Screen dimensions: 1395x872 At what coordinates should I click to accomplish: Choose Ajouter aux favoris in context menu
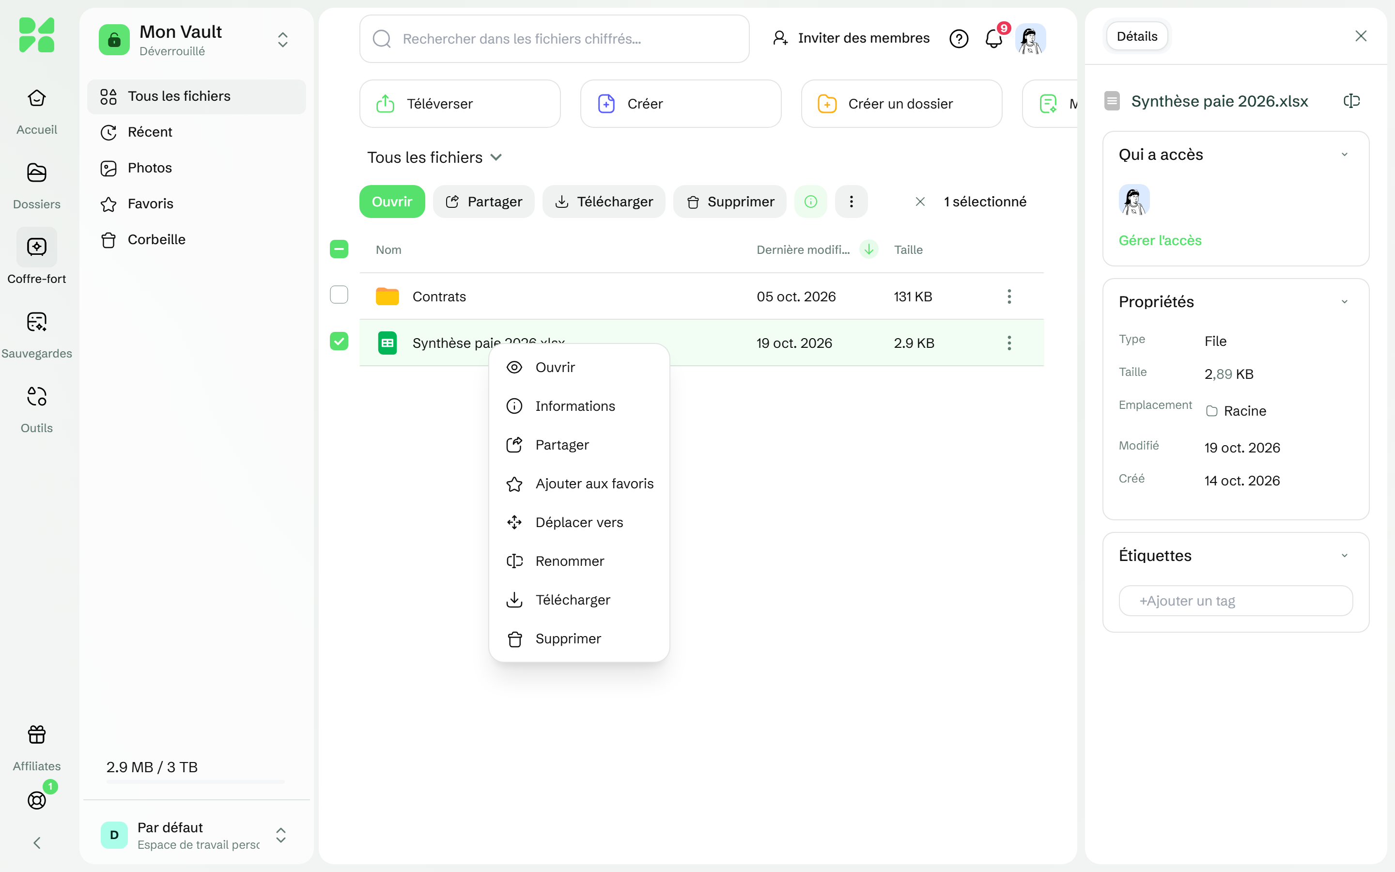point(579,483)
